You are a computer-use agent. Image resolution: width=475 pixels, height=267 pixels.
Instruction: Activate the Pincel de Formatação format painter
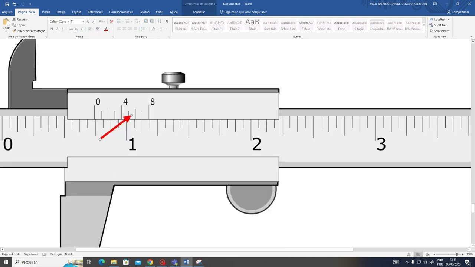point(29,31)
